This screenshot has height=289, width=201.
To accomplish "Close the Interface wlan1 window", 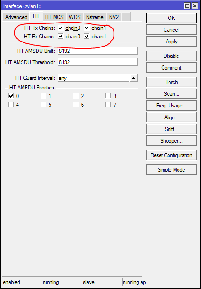I will (195, 6).
